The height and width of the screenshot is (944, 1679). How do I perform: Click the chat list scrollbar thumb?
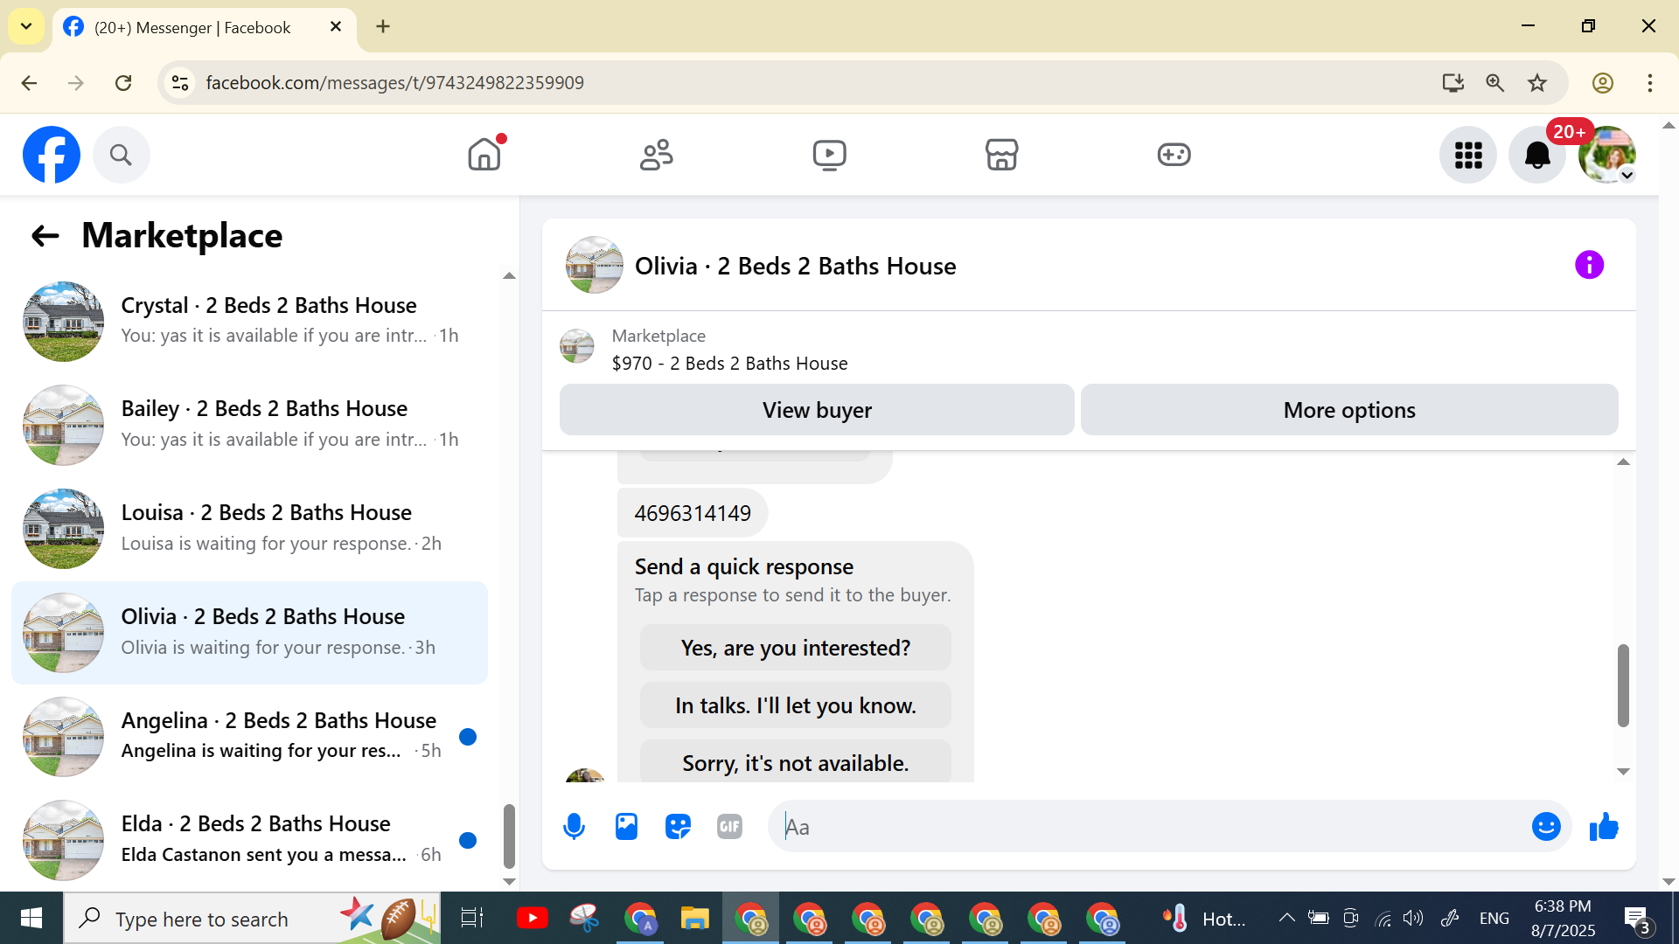[x=509, y=836]
